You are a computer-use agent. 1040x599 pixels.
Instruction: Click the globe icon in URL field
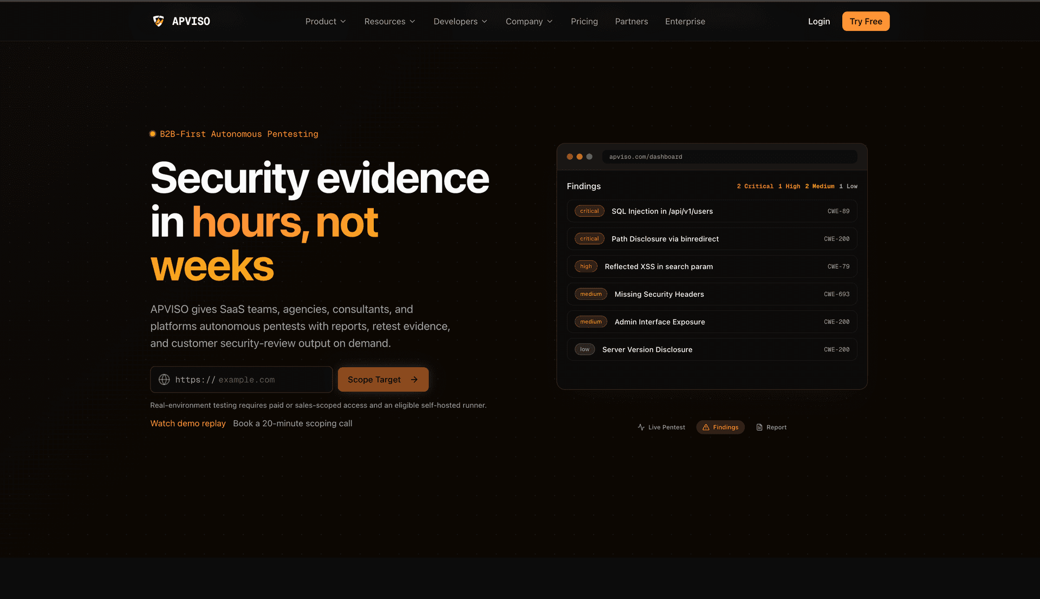tap(164, 380)
